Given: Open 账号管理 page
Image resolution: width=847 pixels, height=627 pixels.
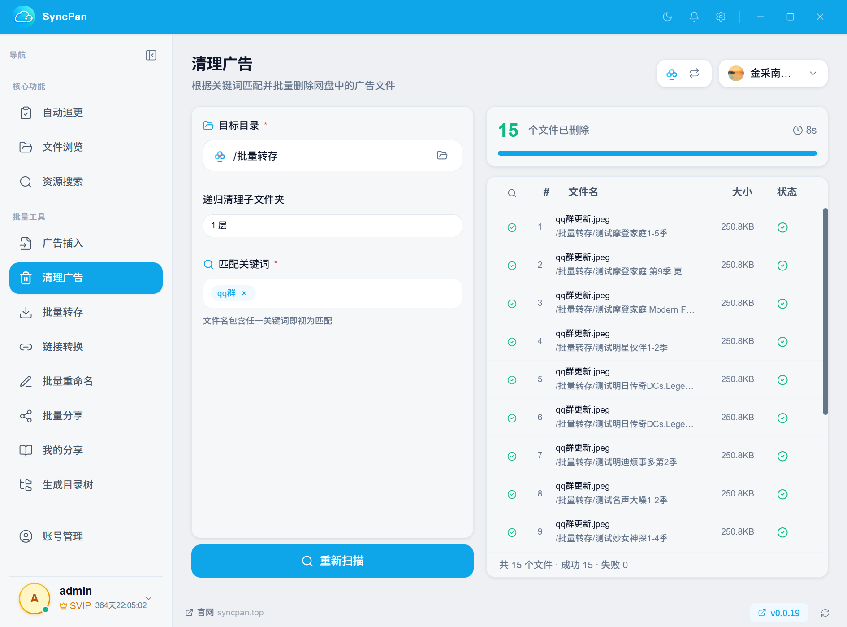Looking at the screenshot, I should (86, 536).
